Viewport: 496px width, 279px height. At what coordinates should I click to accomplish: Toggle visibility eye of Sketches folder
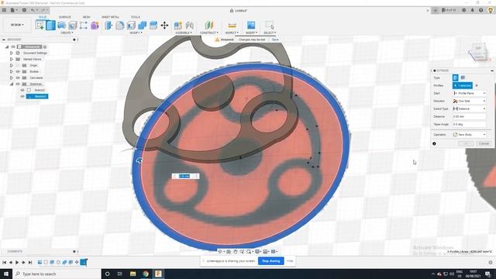pyautogui.click(x=18, y=84)
